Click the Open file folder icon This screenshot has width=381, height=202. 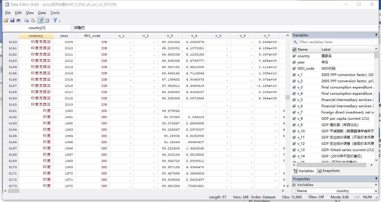tap(6, 20)
